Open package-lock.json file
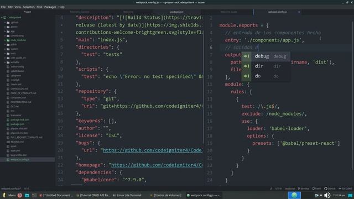Viewport: 354px width, 199px height. coord(20,120)
